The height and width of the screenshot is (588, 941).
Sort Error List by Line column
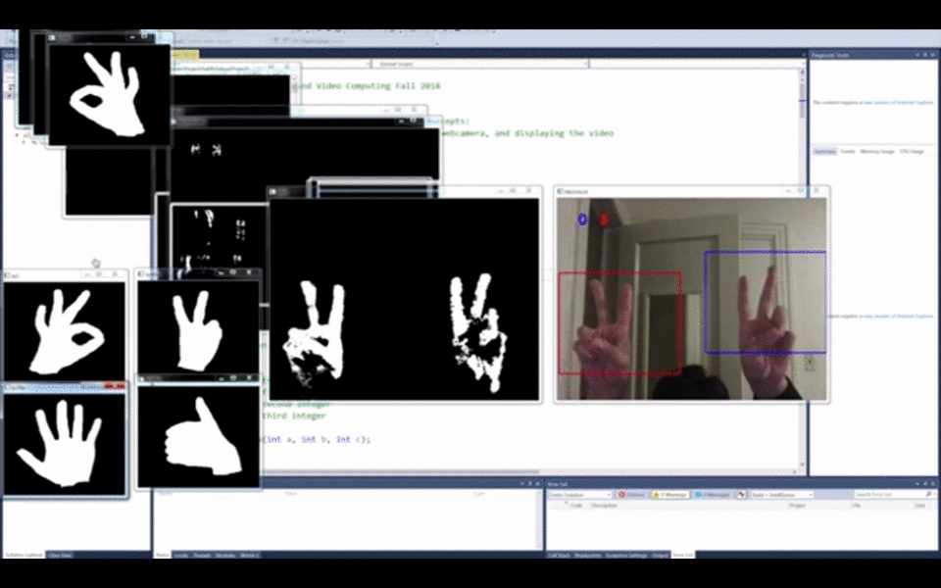[x=920, y=506]
